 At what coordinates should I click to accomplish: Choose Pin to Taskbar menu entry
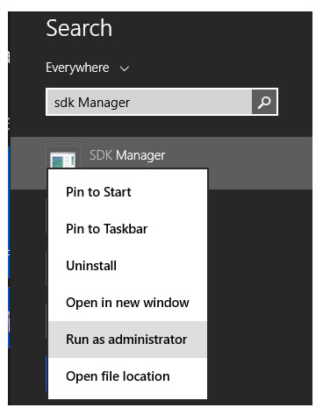(x=127, y=229)
